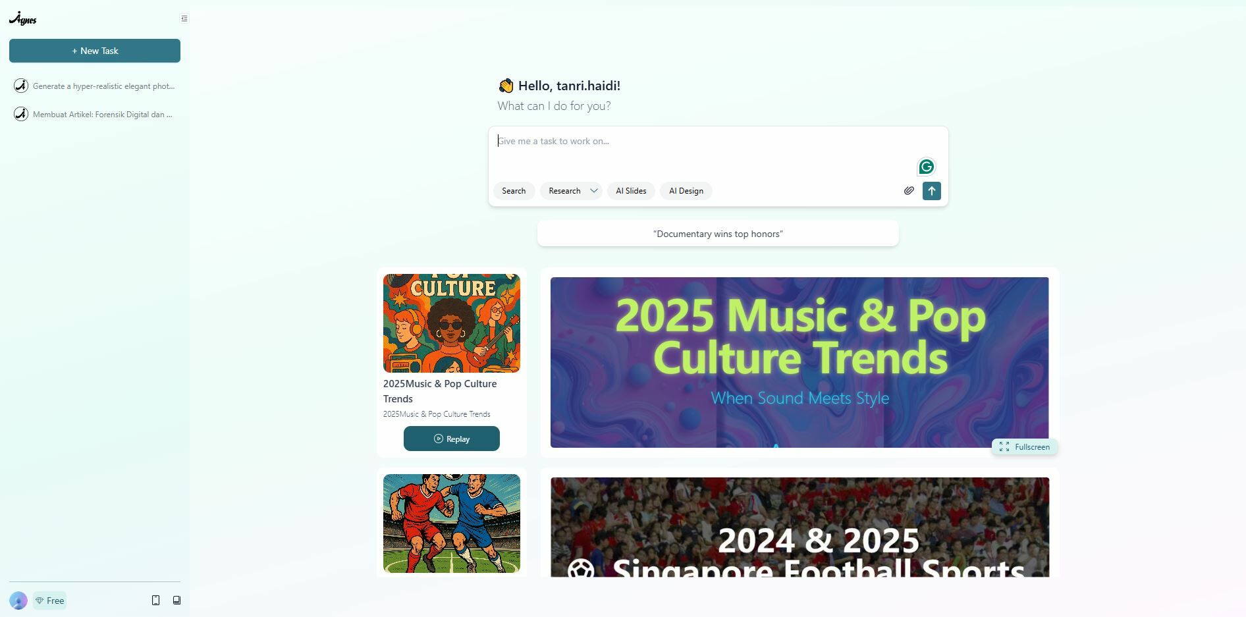Open the mobile device icon in sidebar footer
Viewport: 1246px width, 617px height.
(156, 601)
